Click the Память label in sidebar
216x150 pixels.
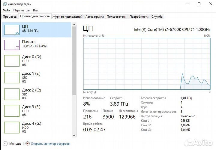[x=29, y=42]
